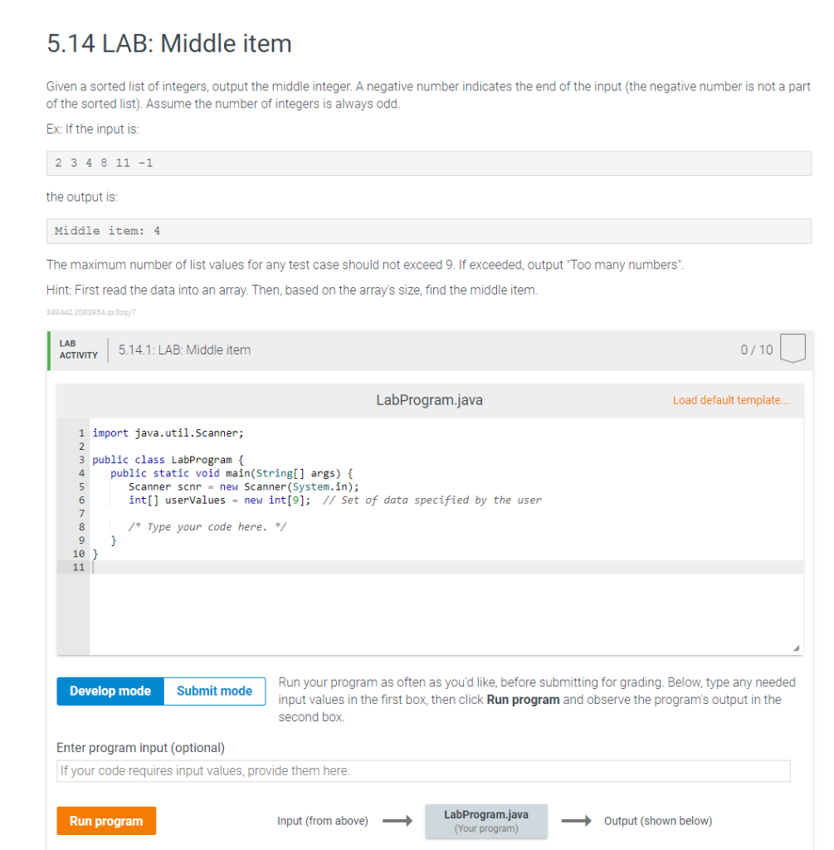Click the Input (from above) label
This screenshot has height=850, width=834.
point(323,821)
